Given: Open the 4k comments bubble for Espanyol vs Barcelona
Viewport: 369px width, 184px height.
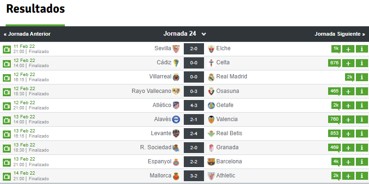Looking at the screenshot, I should tap(336, 162).
